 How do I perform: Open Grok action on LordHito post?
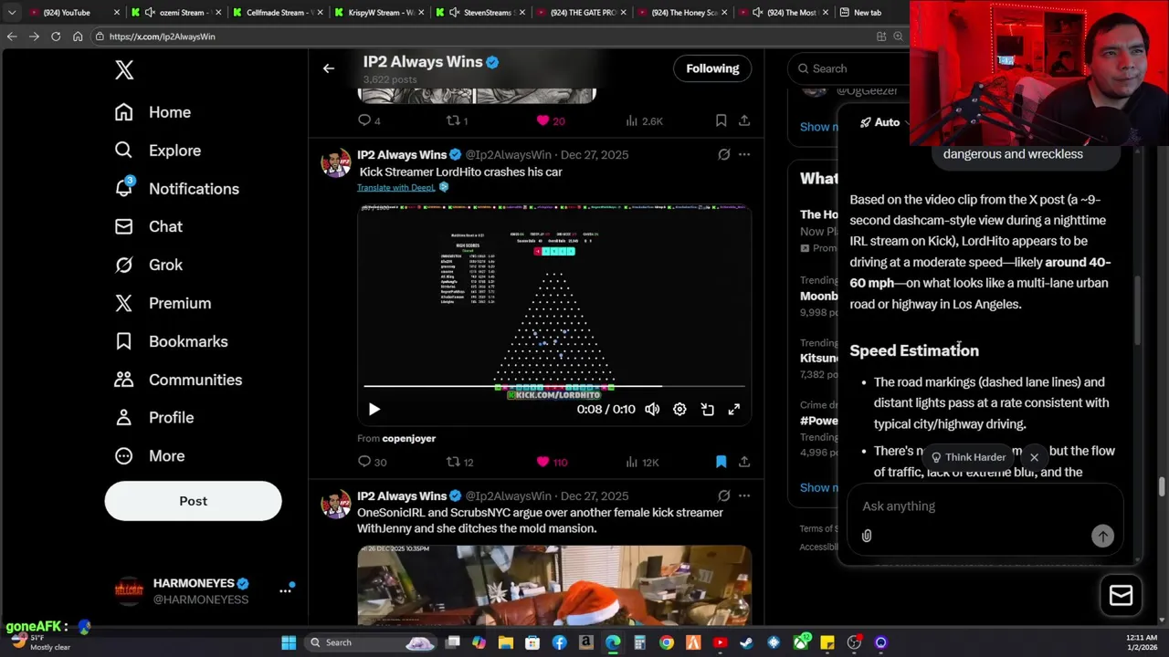[723, 154]
